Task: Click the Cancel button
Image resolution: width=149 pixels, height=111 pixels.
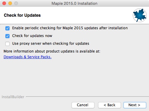Action: (x=83, y=105)
